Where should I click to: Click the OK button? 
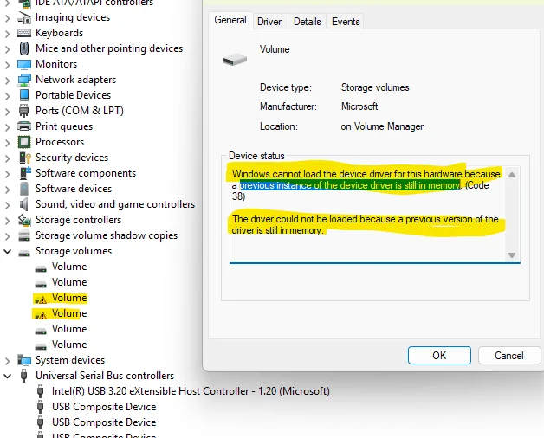click(439, 356)
